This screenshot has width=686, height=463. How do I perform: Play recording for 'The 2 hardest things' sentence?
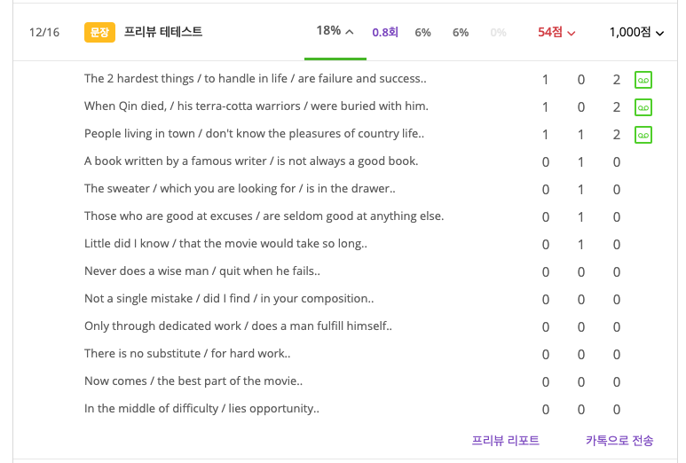pos(643,80)
